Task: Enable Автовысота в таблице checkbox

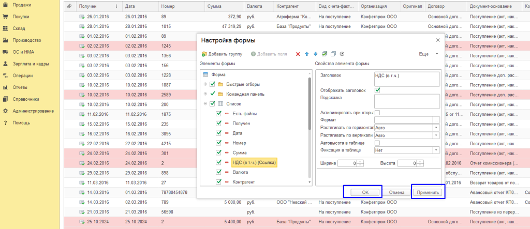Action: click(378, 143)
